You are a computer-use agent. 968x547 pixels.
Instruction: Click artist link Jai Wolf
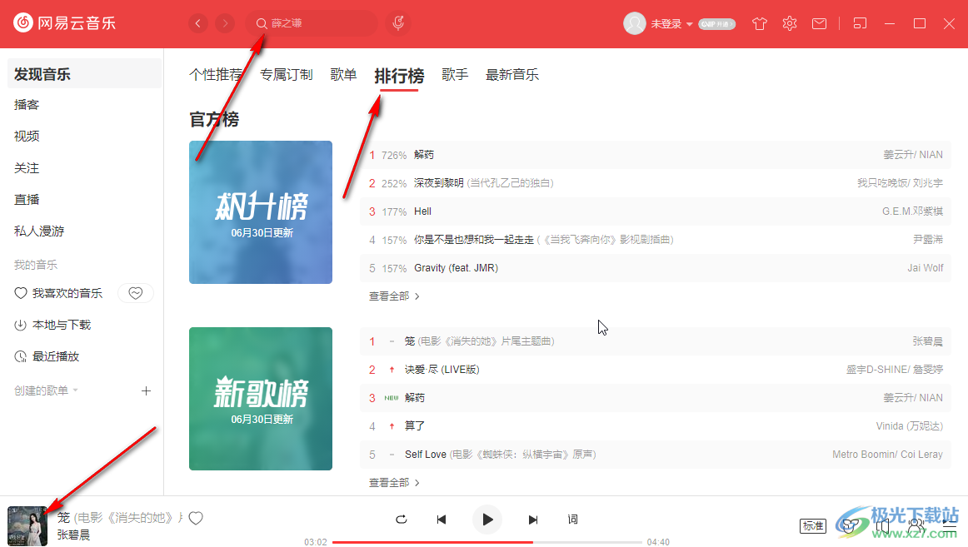926,268
